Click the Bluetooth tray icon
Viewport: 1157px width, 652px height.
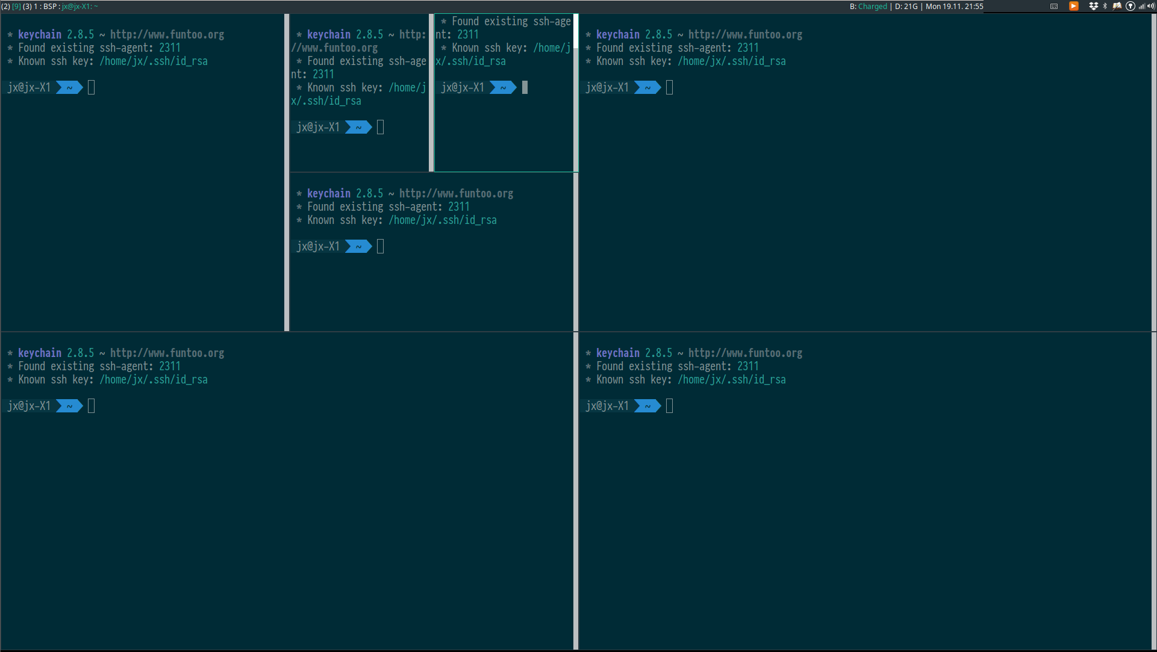coord(1105,6)
